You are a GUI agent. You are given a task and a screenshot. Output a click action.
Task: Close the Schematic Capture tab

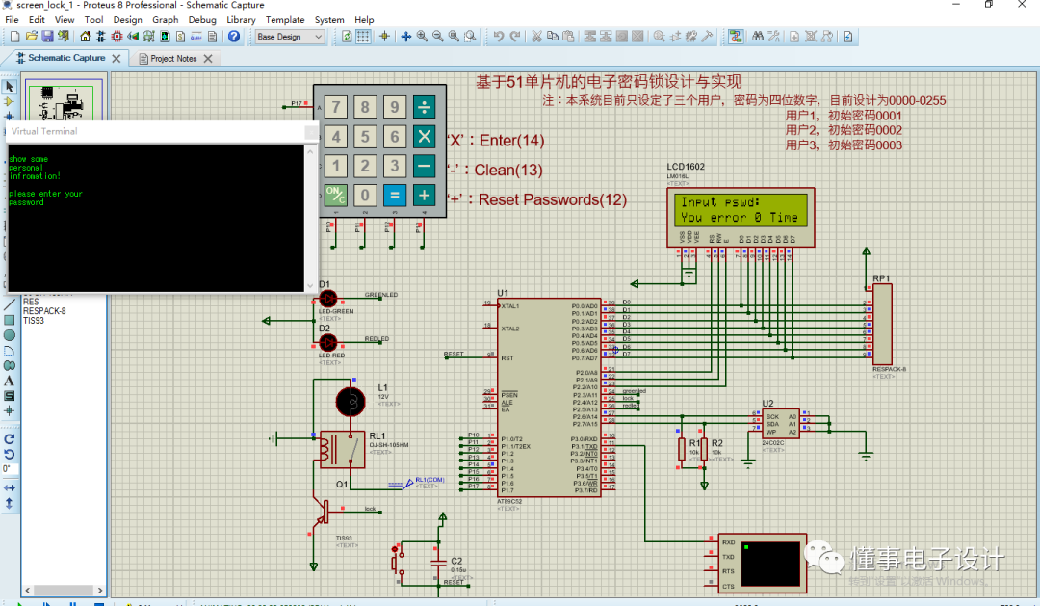point(117,58)
